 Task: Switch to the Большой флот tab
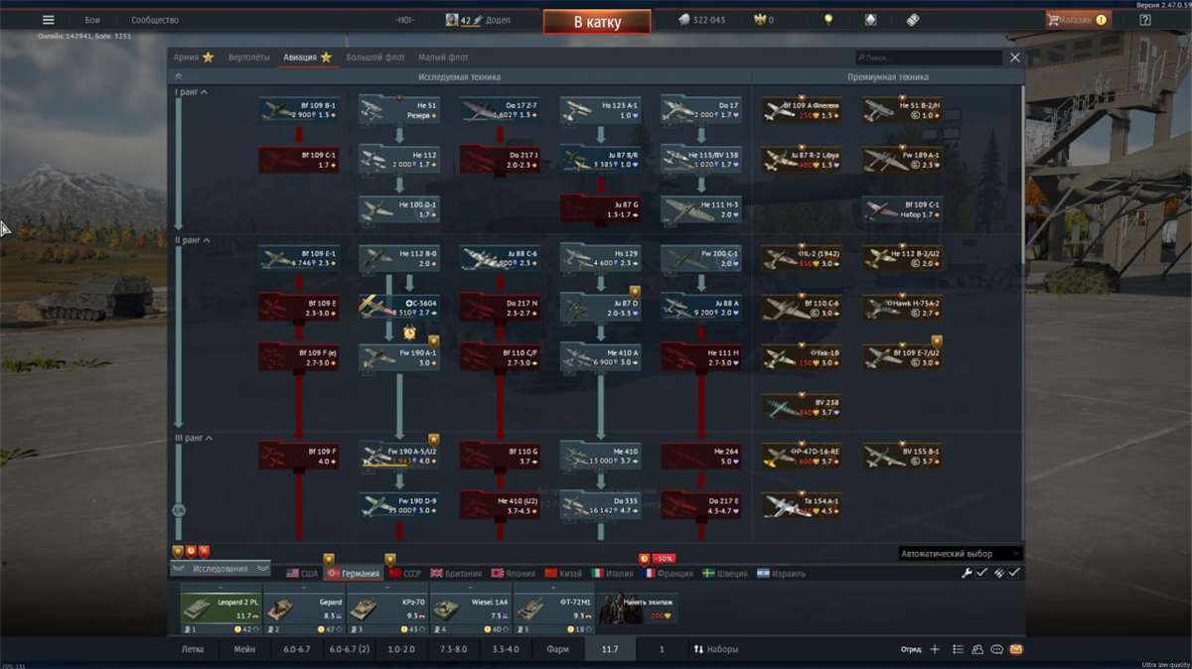pos(375,58)
